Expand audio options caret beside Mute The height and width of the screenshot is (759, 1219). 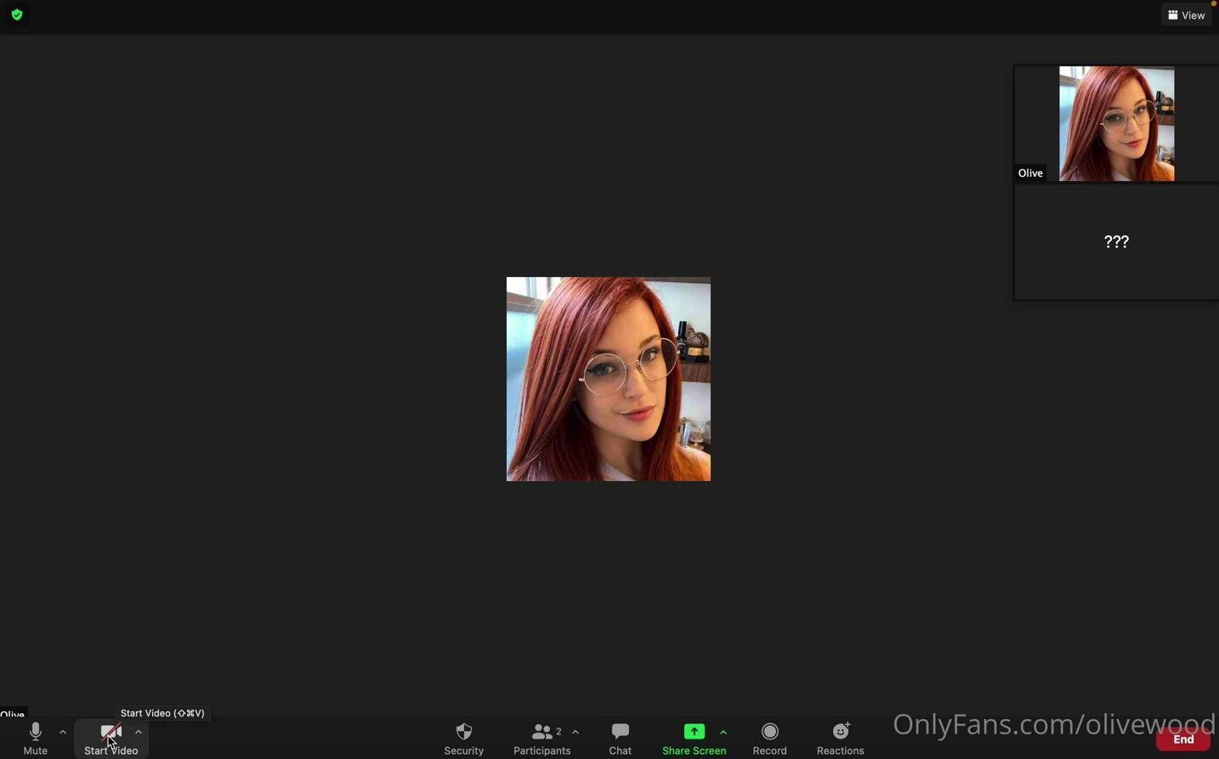(63, 732)
